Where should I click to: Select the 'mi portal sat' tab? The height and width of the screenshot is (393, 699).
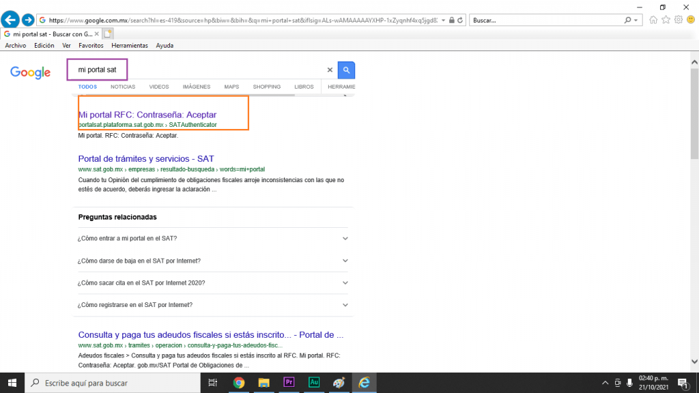coord(49,34)
